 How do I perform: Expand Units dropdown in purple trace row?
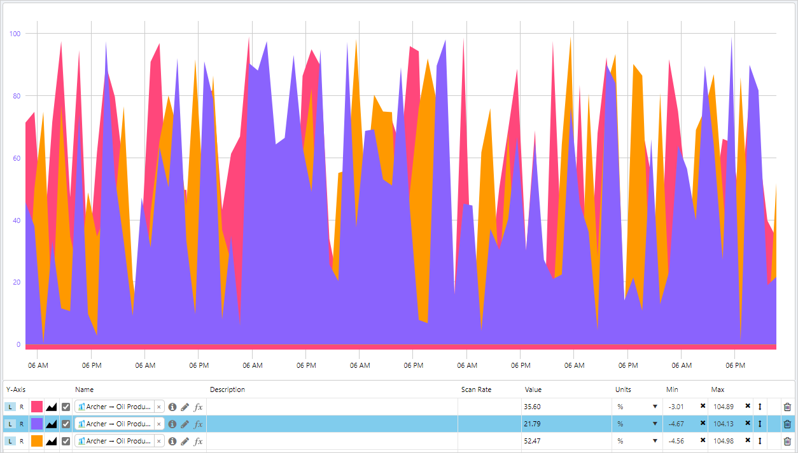654,424
